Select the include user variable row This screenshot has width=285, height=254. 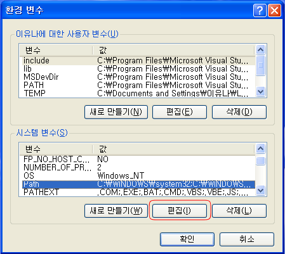(138, 61)
